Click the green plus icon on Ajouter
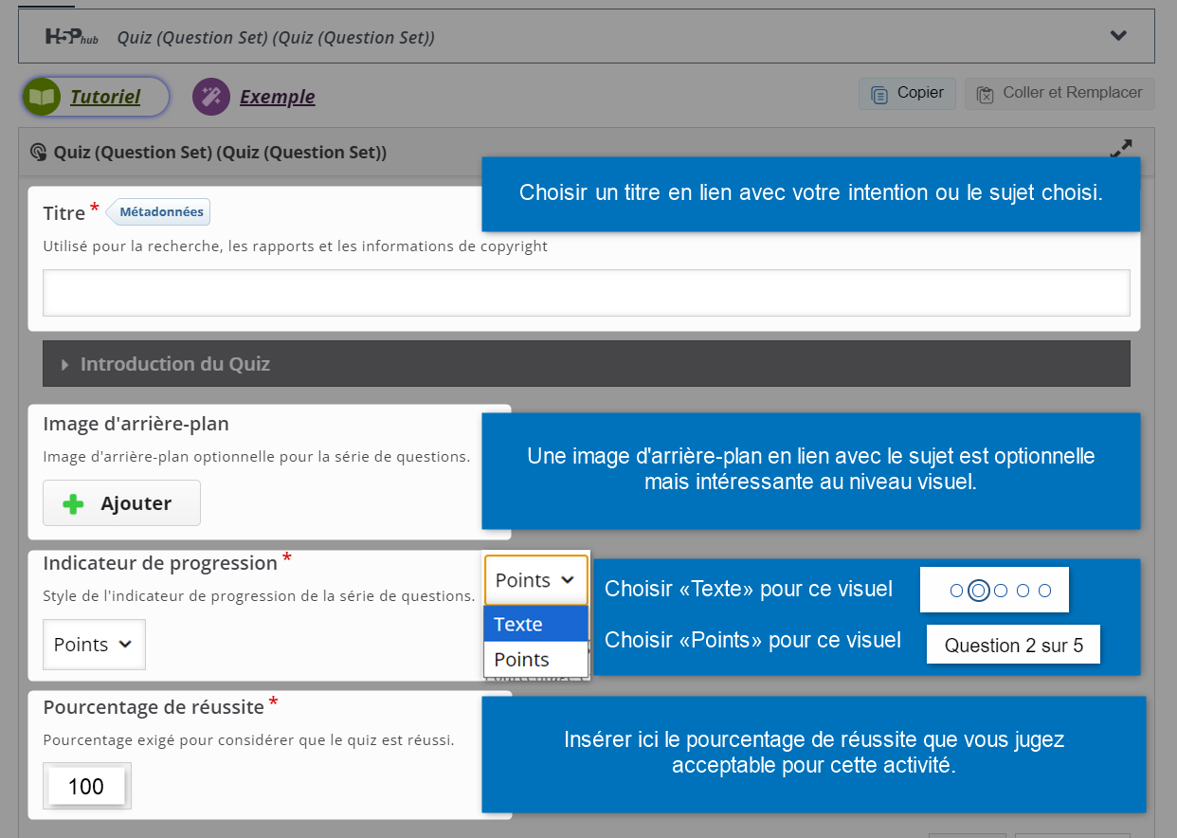 tap(73, 503)
